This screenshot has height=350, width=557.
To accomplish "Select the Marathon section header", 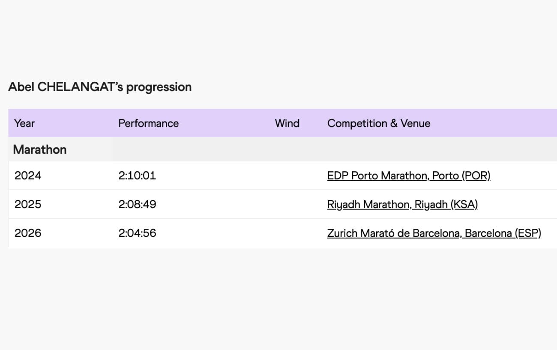I will [40, 150].
